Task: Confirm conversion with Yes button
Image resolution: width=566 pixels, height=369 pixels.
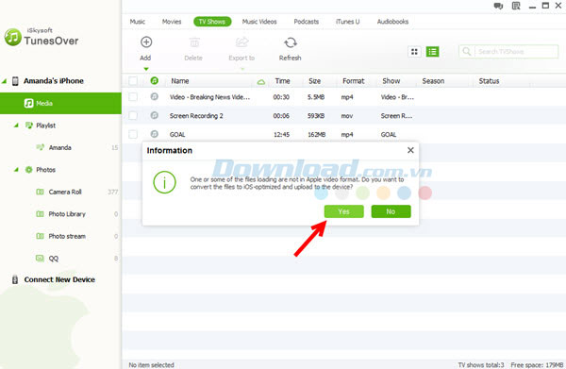Action: click(x=343, y=211)
